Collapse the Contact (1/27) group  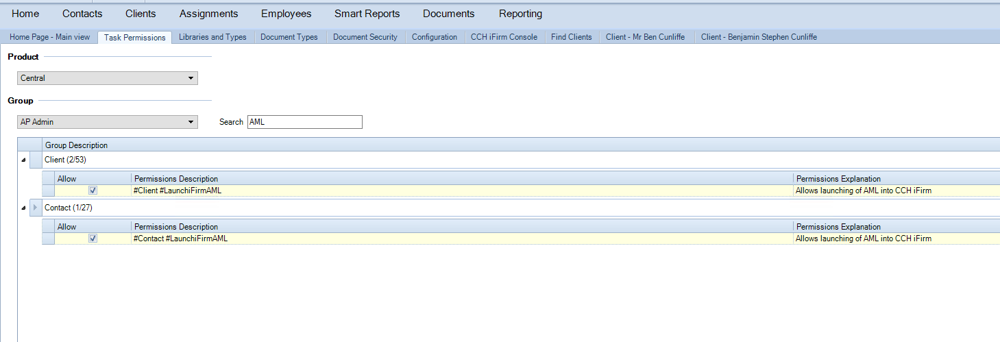pyautogui.click(x=24, y=207)
